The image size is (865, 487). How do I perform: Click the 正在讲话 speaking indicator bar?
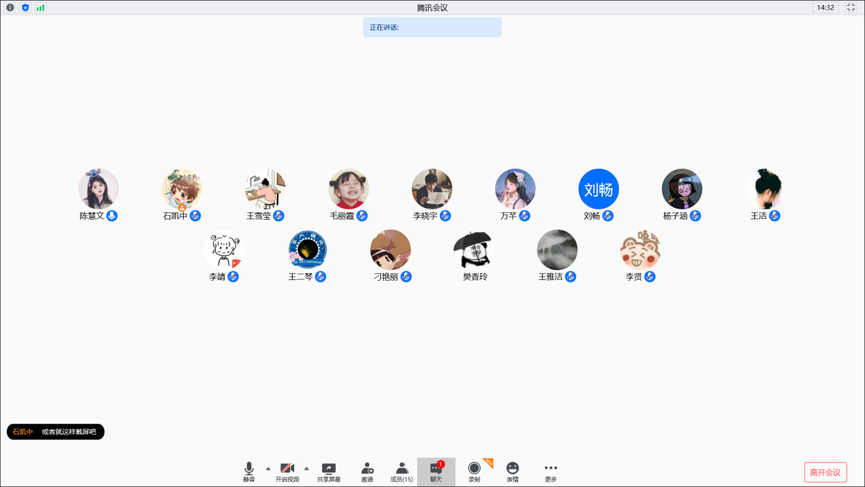point(432,27)
